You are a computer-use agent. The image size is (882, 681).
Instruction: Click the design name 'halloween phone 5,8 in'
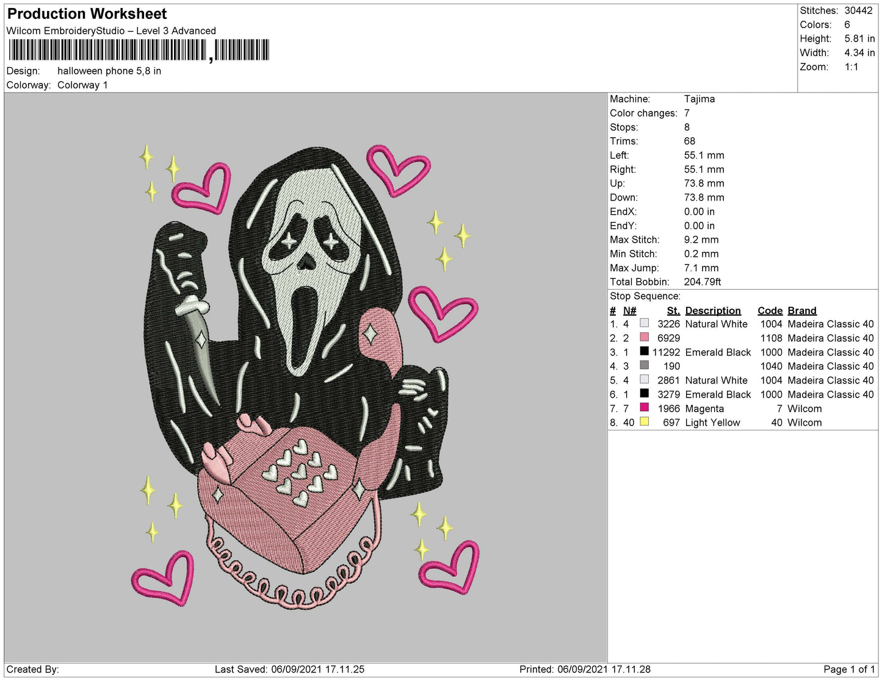(109, 71)
